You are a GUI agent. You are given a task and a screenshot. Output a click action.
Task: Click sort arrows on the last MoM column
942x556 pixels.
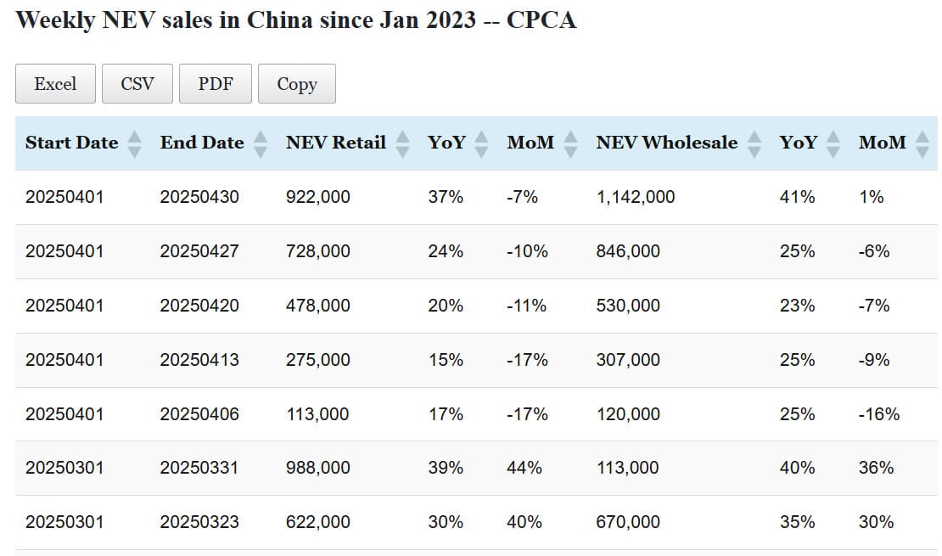(922, 143)
